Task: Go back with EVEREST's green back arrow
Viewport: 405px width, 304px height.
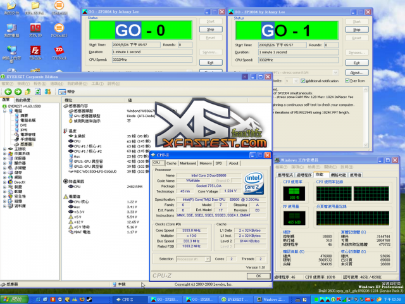Action: (x=8, y=91)
